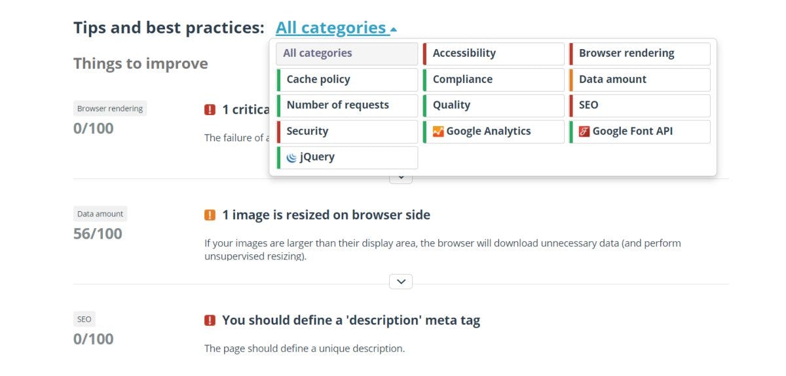Click the orange warning icon for image resize
This screenshot has height=376, width=786.
click(210, 215)
